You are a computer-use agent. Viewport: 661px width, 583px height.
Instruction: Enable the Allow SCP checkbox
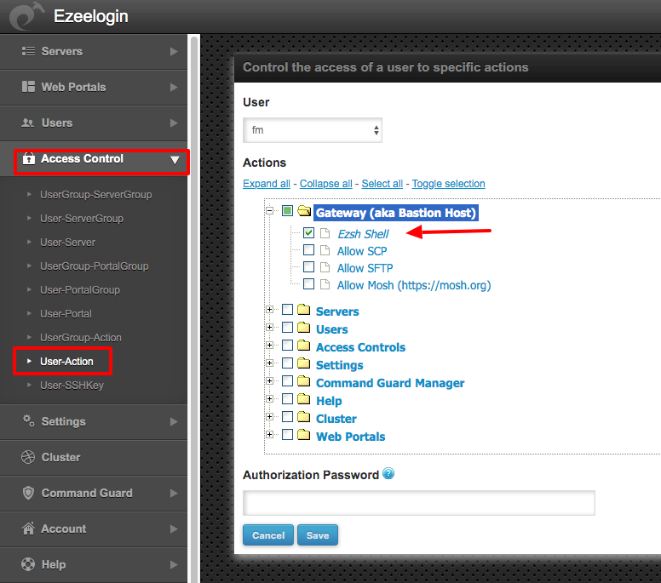click(308, 250)
